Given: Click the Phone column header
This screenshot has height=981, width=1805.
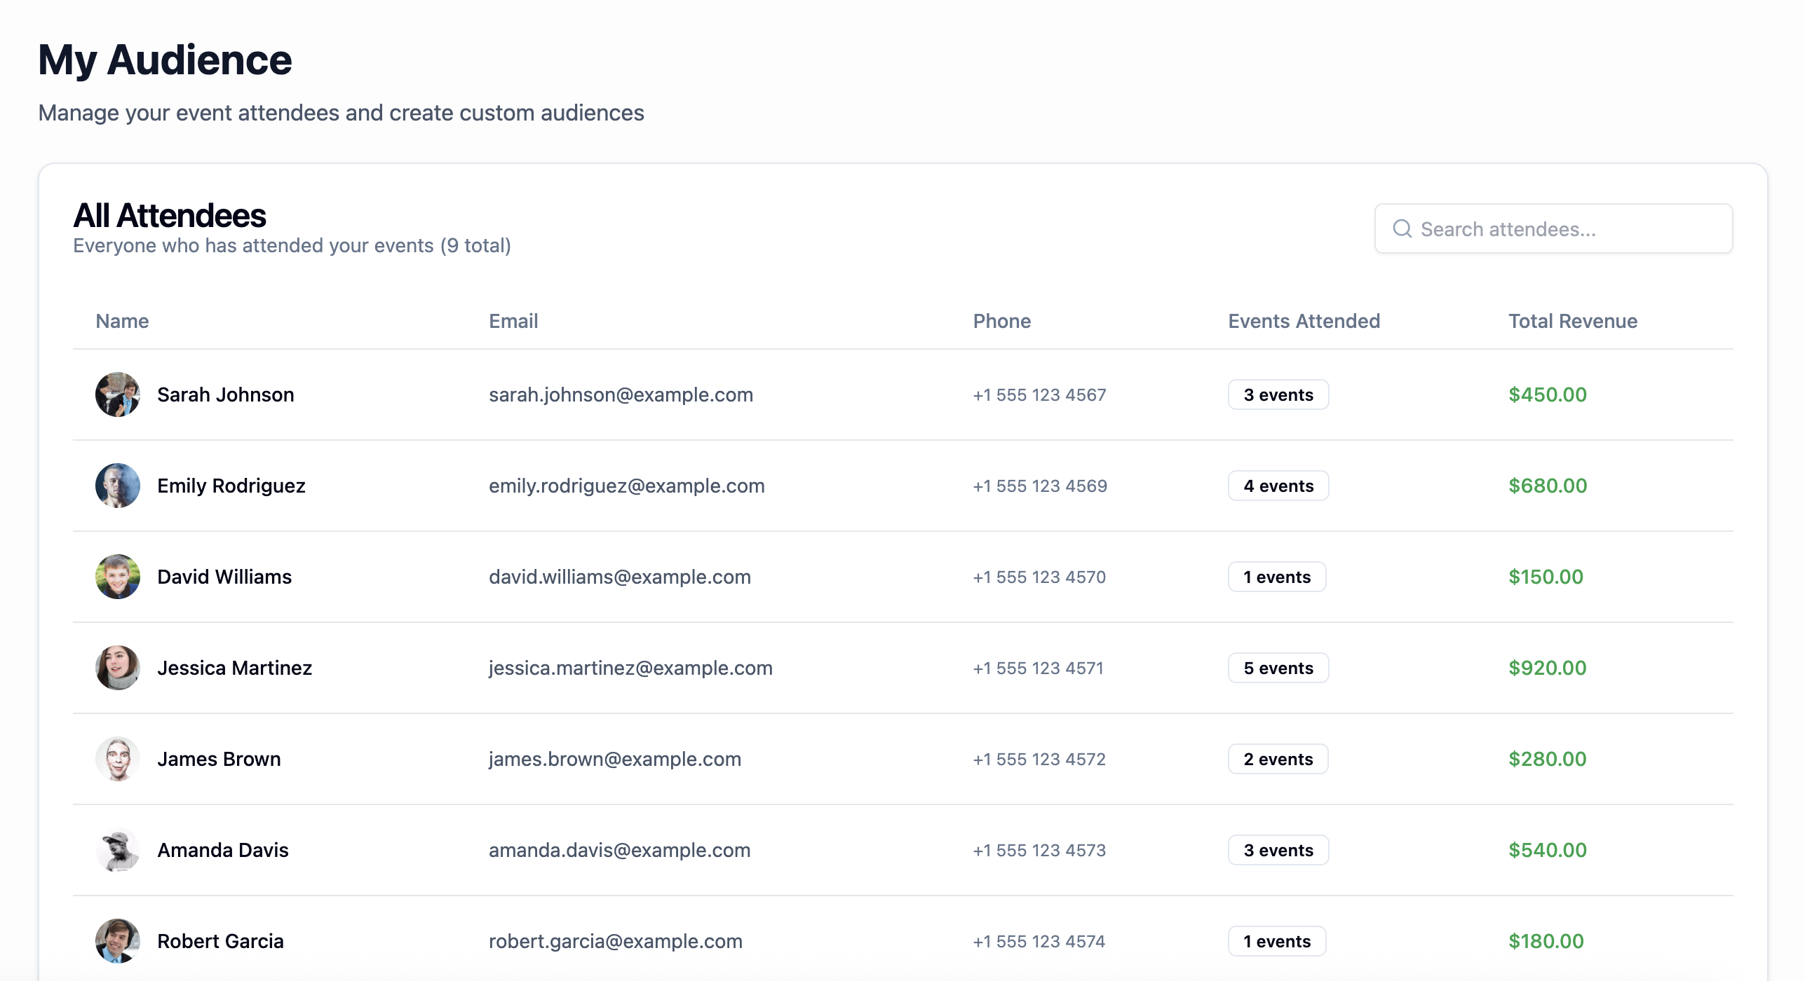Looking at the screenshot, I should (1001, 321).
